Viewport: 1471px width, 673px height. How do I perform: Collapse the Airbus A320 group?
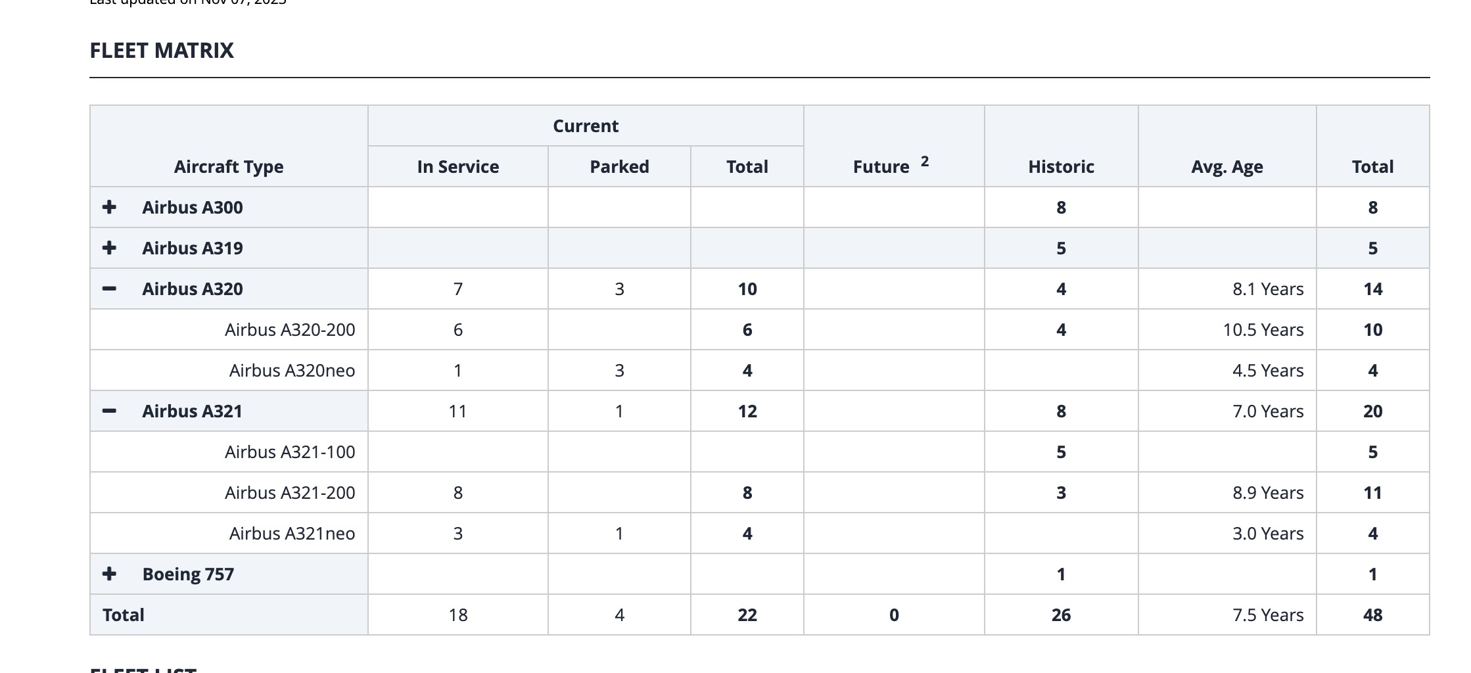(109, 289)
